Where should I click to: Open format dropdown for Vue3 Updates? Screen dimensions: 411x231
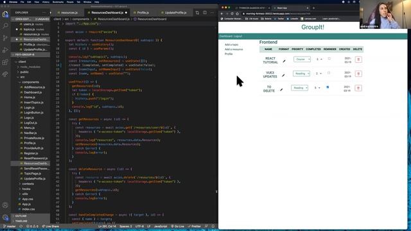[x=301, y=74]
